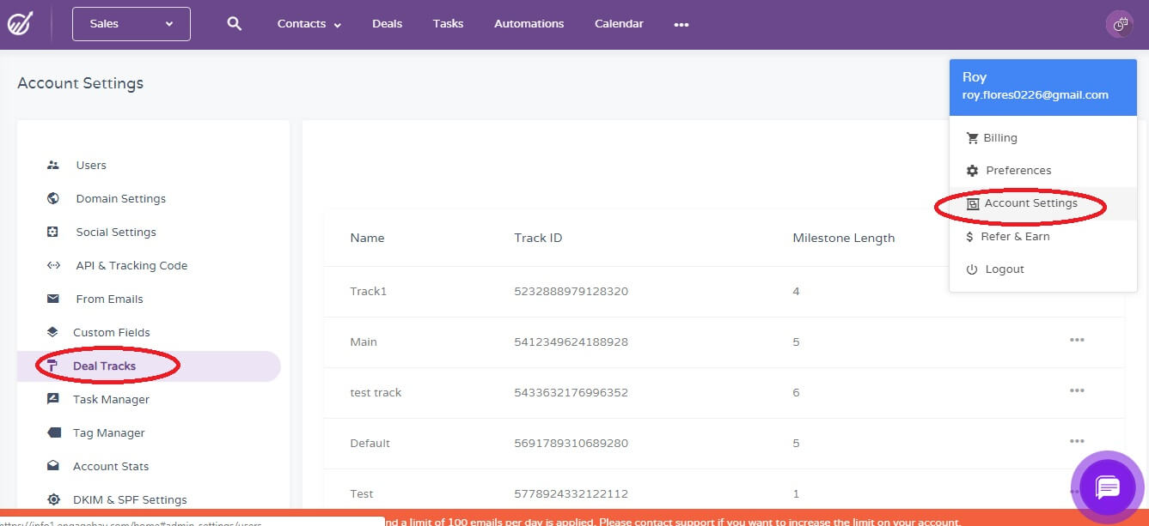
Task: Go to the Deals tab
Action: 387,24
